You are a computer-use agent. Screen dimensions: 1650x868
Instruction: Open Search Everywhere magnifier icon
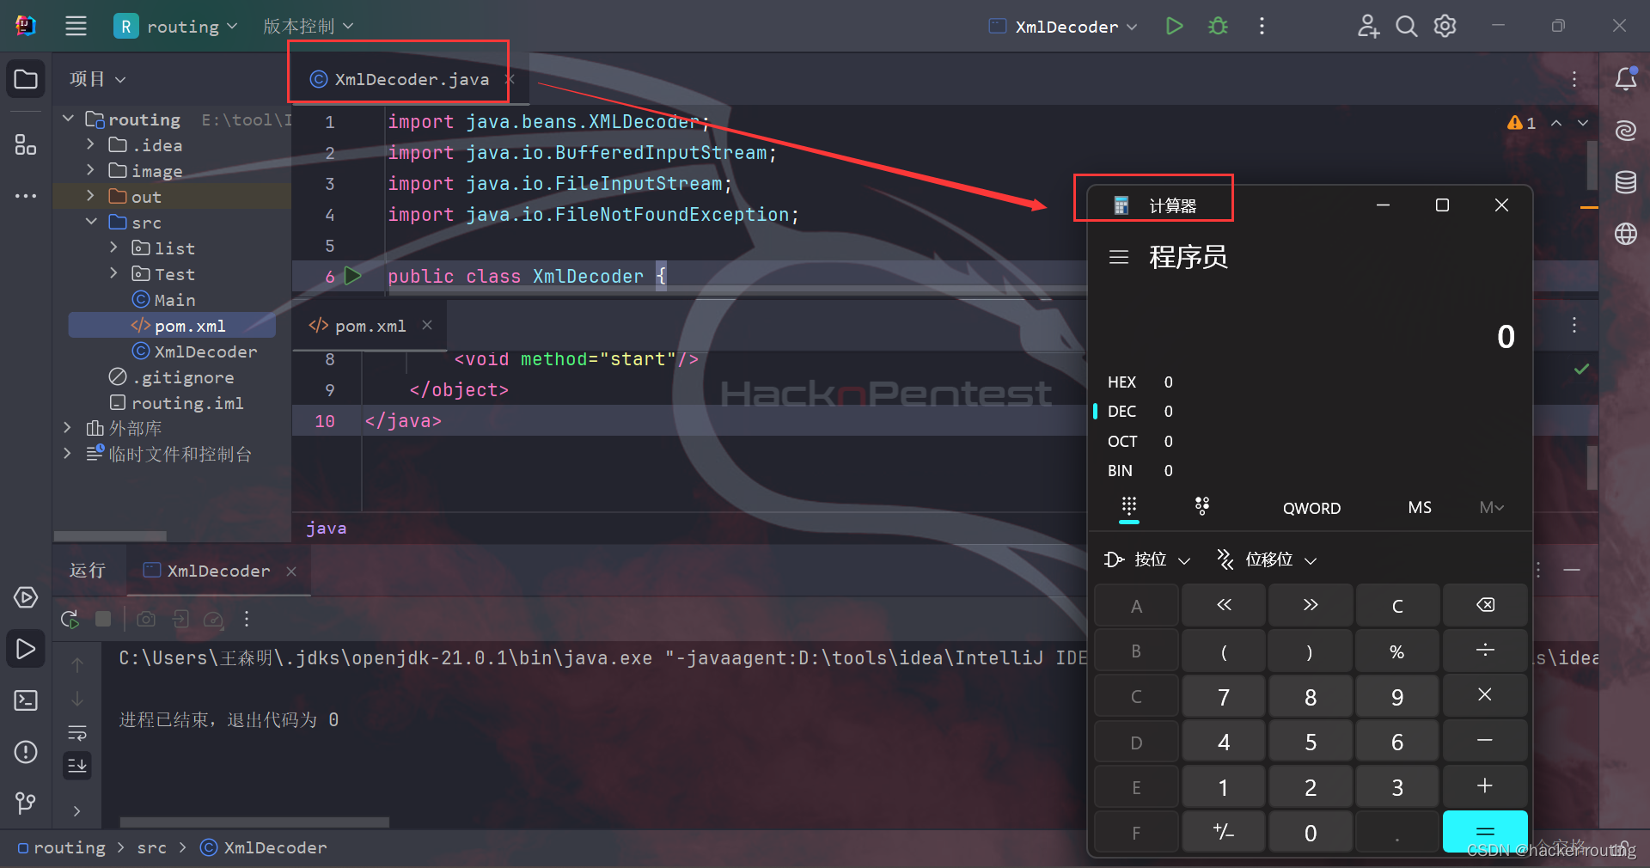tap(1406, 26)
